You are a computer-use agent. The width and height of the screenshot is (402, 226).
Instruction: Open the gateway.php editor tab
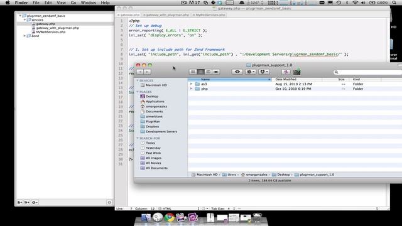pos(129,15)
